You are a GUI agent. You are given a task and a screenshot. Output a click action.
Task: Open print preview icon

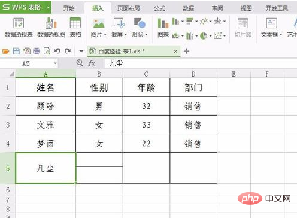point(47,52)
